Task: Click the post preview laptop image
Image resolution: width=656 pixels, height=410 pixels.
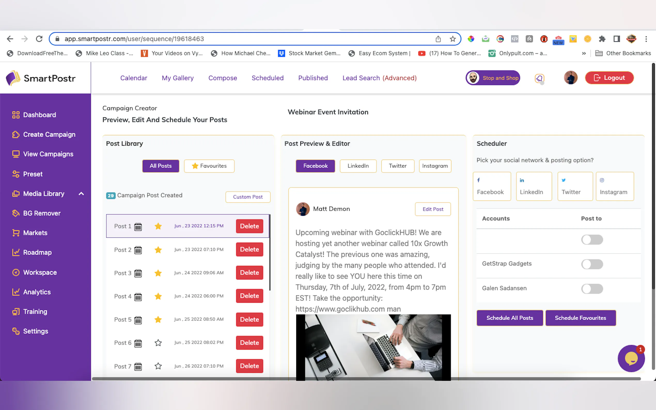Action: click(x=373, y=347)
